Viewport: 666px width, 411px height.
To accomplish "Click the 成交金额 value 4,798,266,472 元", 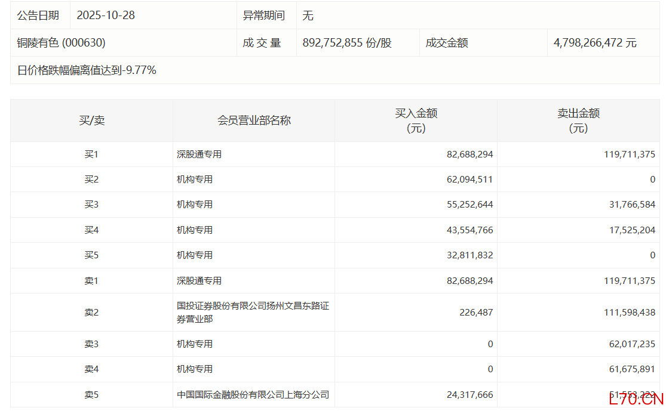I will tap(595, 43).
